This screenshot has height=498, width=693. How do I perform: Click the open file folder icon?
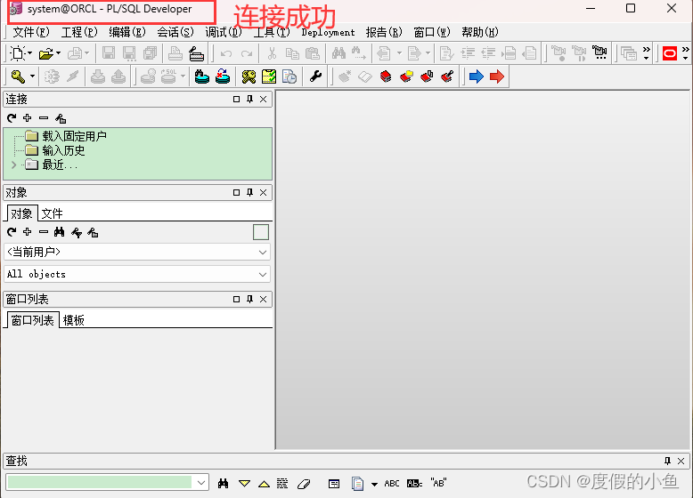pyautogui.click(x=45, y=54)
